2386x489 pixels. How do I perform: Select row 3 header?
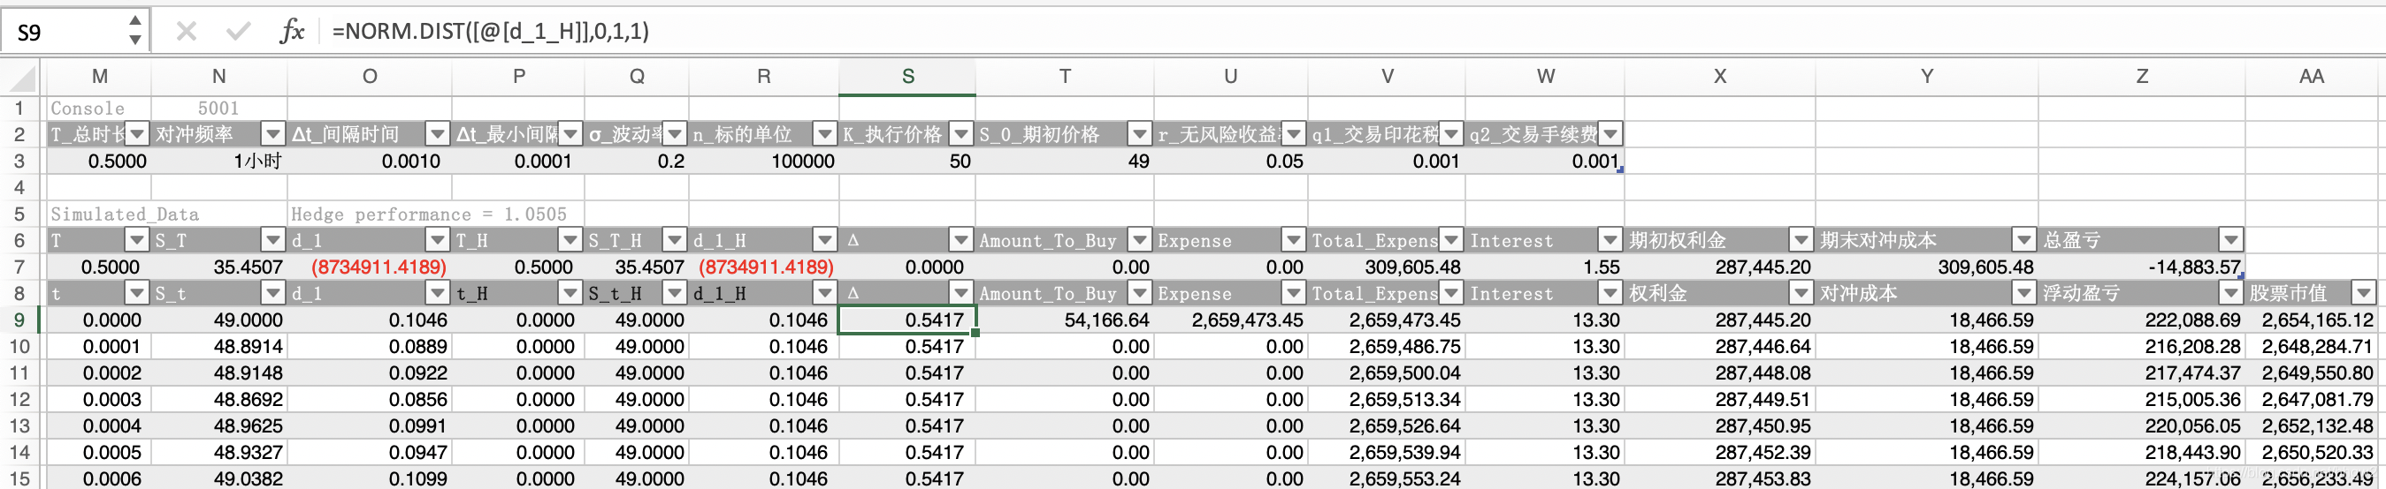click(x=19, y=161)
